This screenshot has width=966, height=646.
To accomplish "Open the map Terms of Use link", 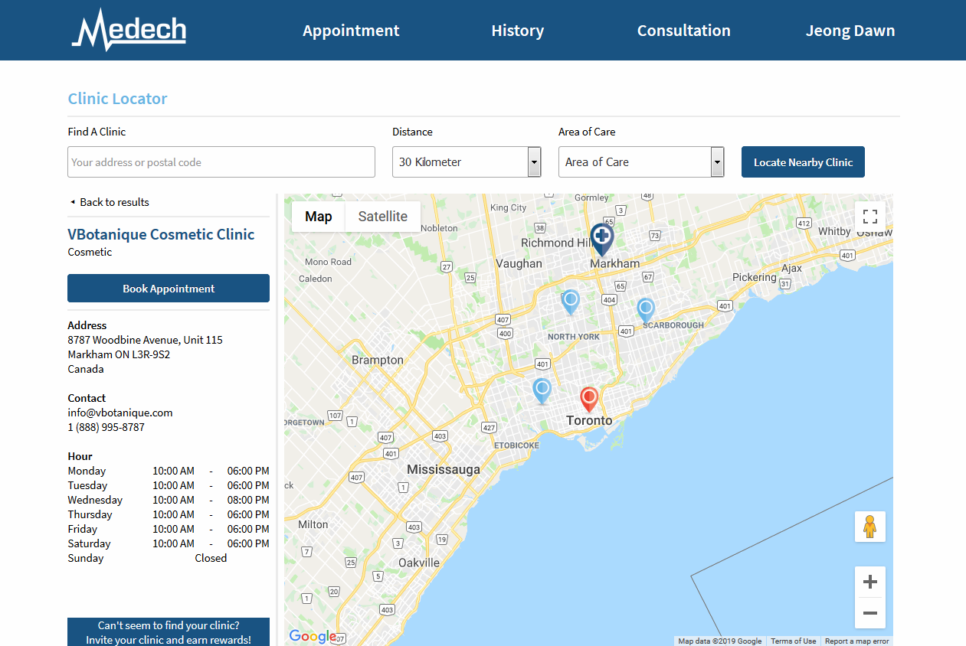I will pos(793,641).
